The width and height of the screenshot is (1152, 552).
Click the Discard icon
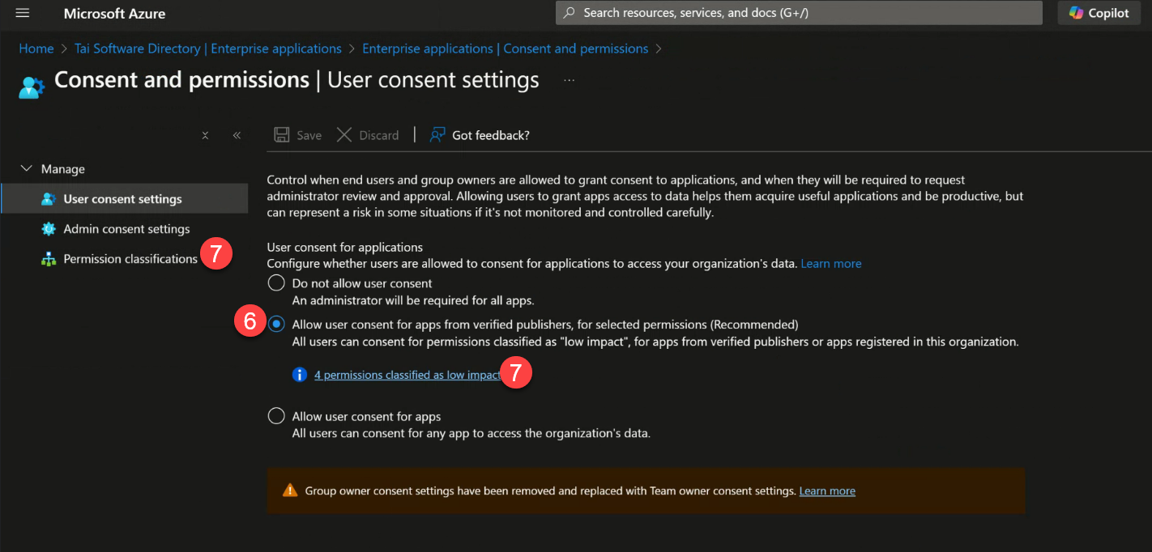click(x=344, y=134)
